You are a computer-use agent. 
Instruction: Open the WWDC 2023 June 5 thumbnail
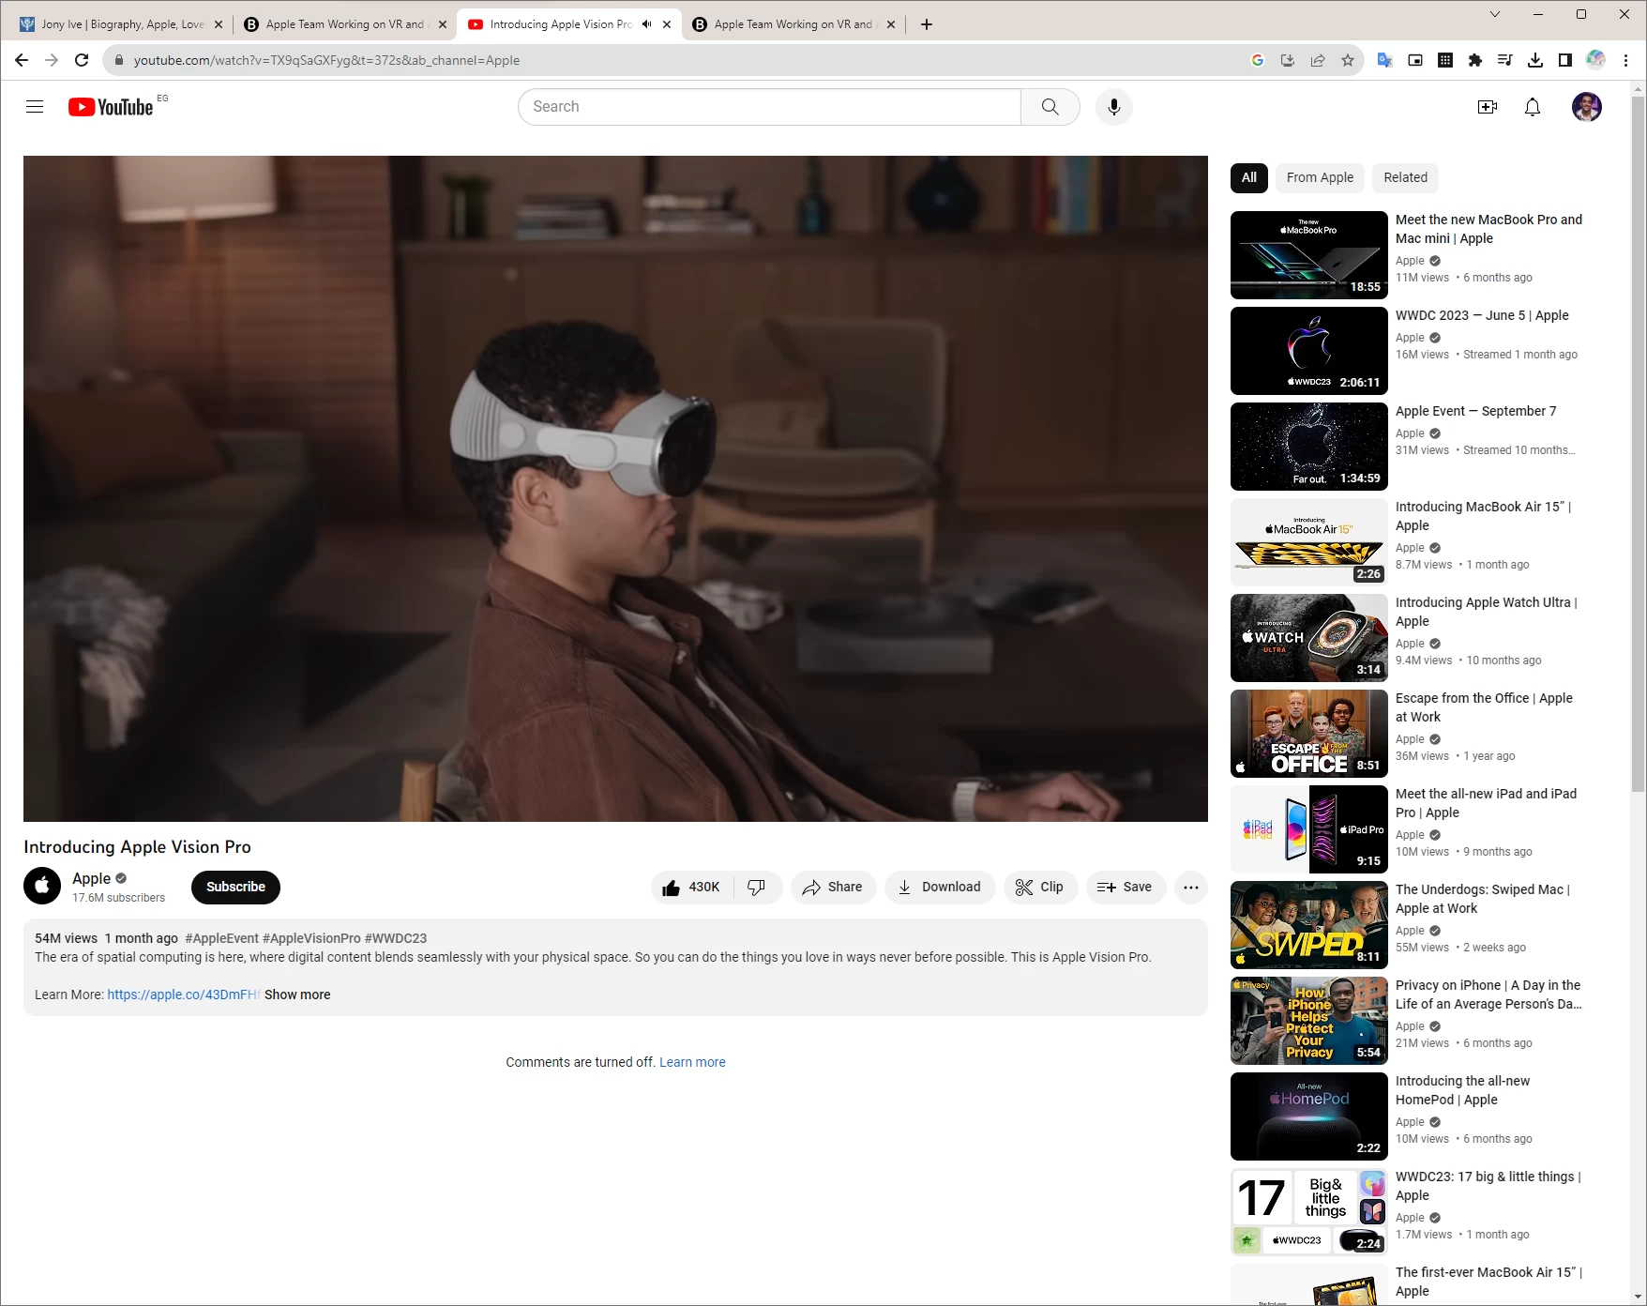[1308, 351]
